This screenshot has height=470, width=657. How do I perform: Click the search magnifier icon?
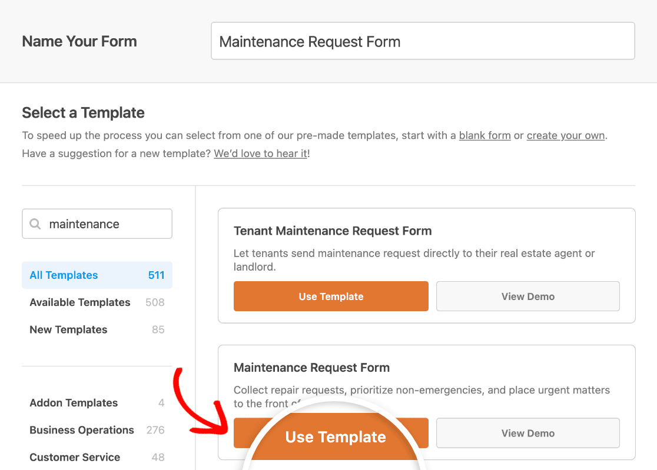pos(35,224)
